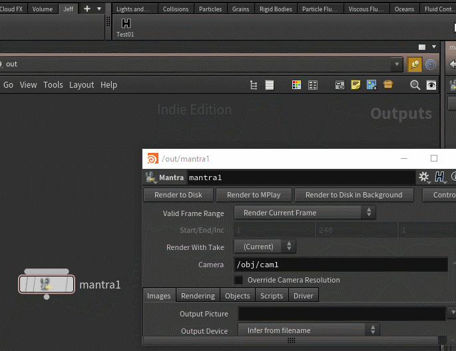456x351 pixels.
Task: Open the parameter gear settings menu
Action: click(x=424, y=177)
